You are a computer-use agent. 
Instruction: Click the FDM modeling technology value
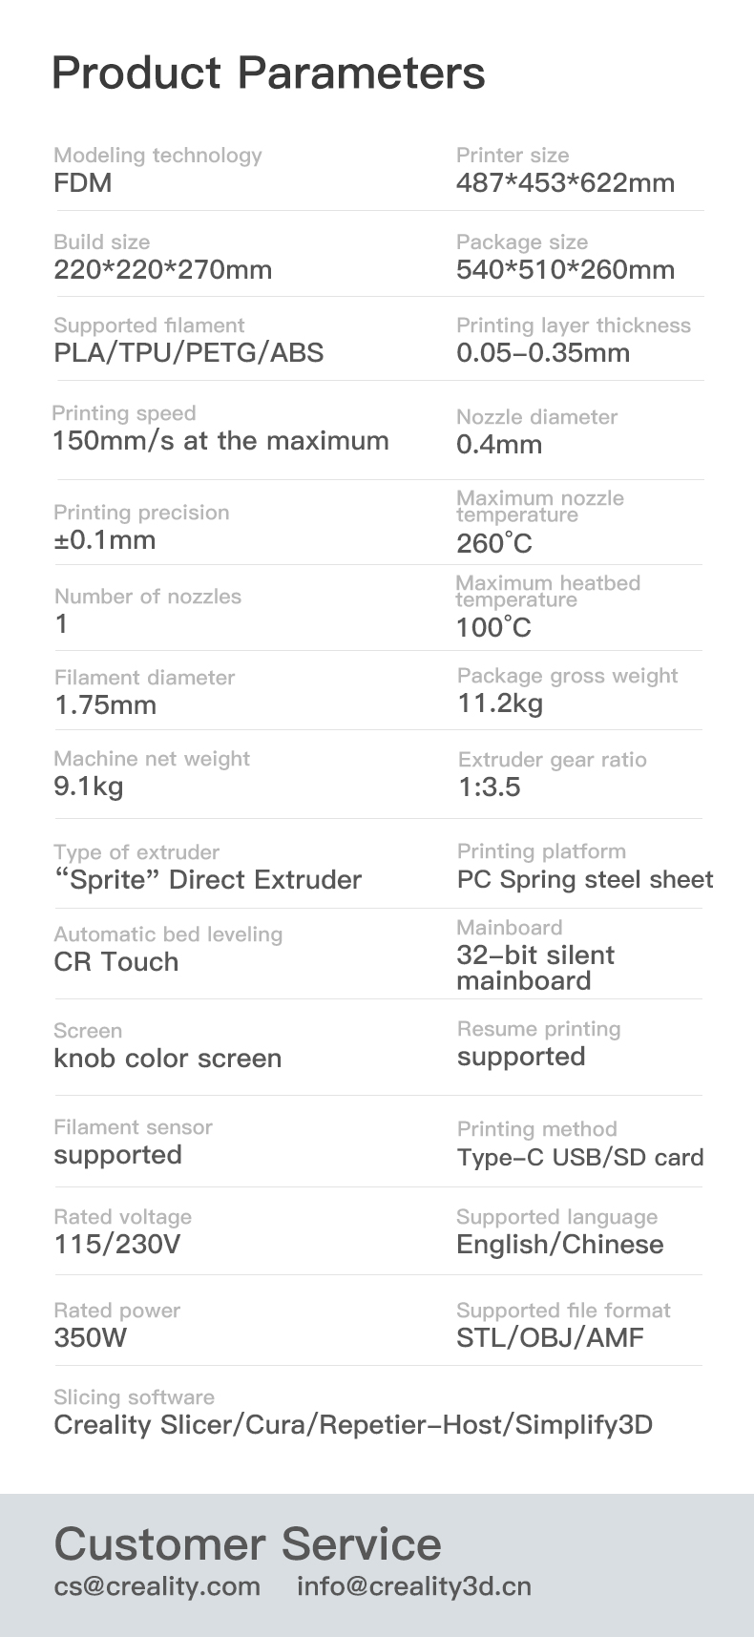(x=83, y=183)
